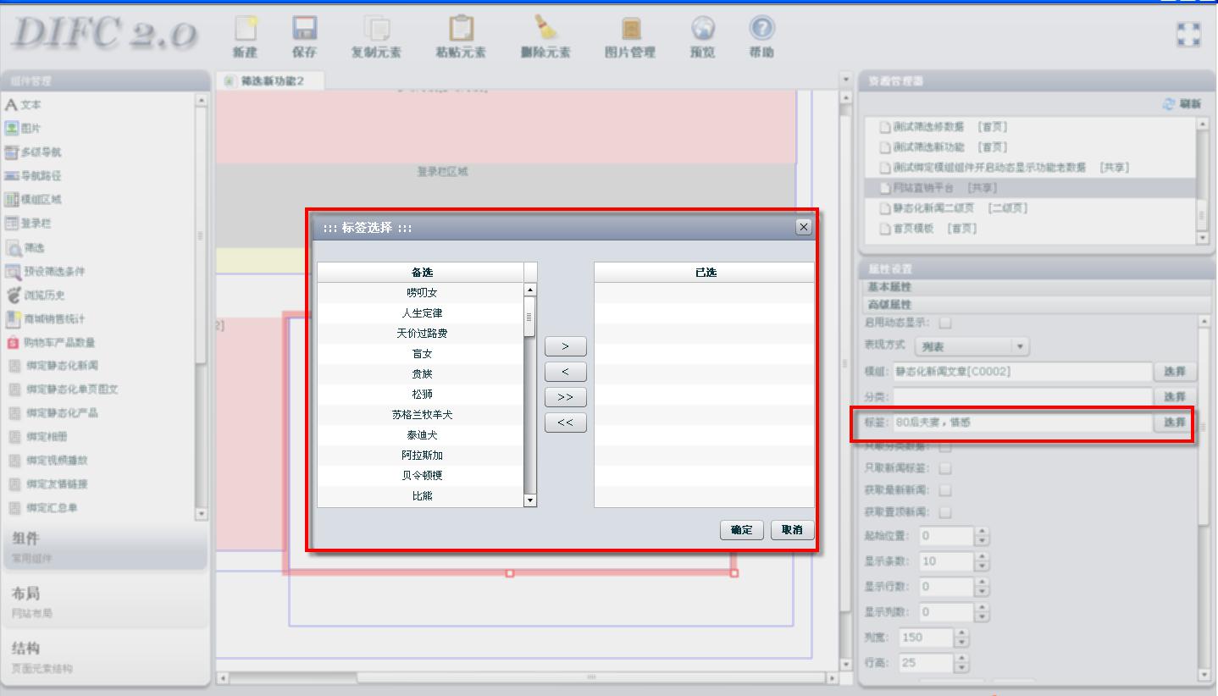Click the 删除元素 broom icon
Viewport: 1218px width, 696px height.
pyautogui.click(x=545, y=30)
